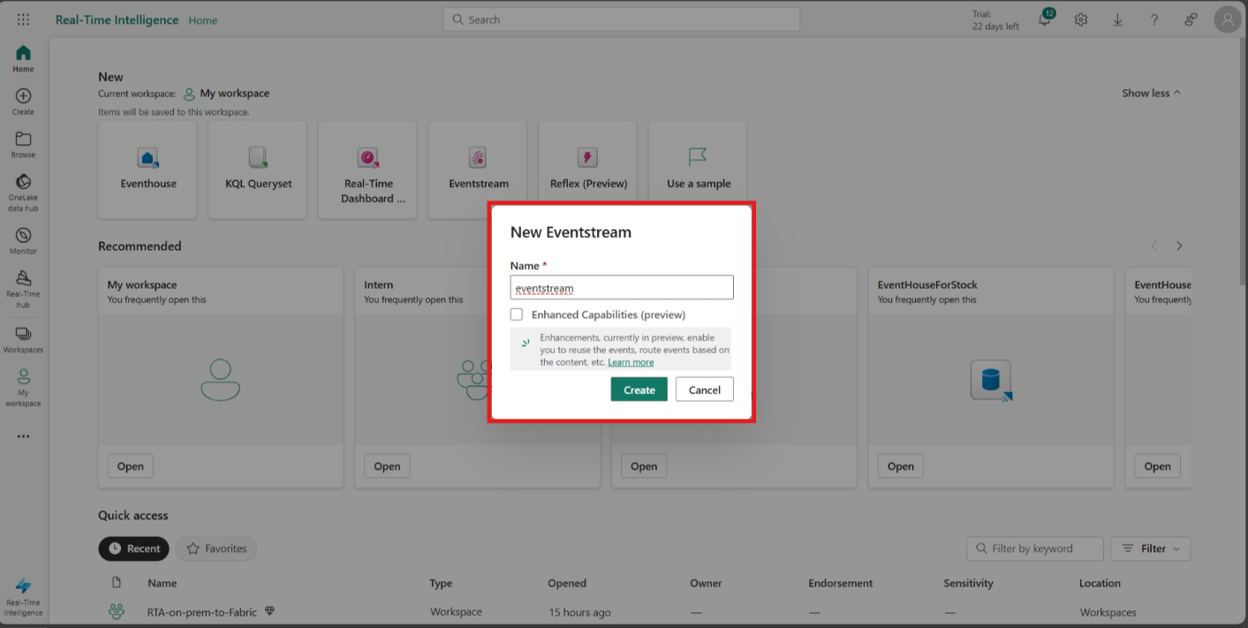The width and height of the screenshot is (1248, 628).
Task: Select the Real-Time Dashboard tile
Action: pyautogui.click(x=367, y=170)
